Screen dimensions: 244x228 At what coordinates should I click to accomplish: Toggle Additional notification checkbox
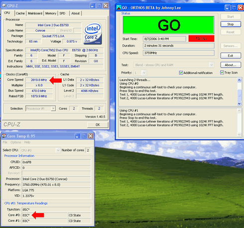pos(181,73)
